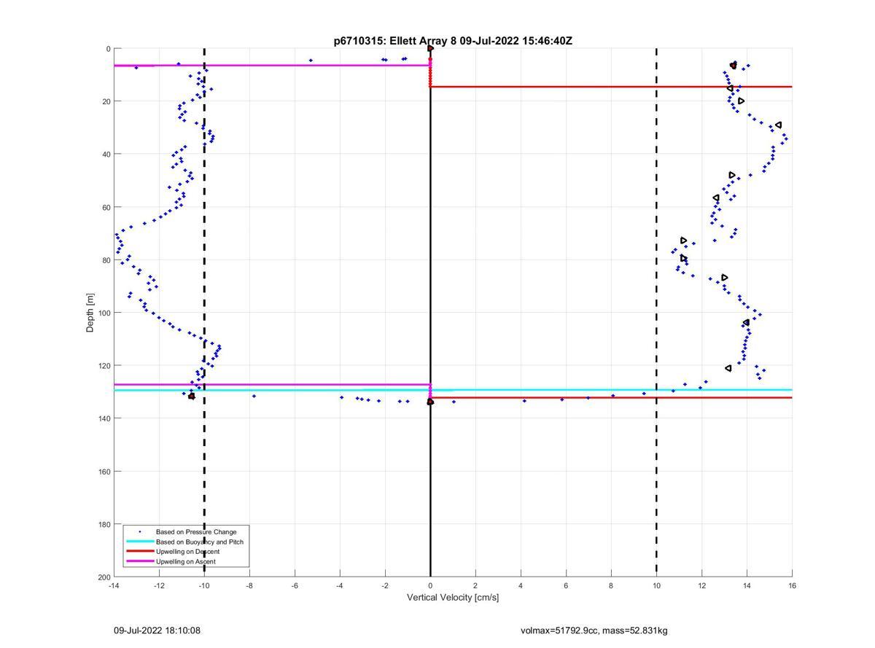Screen dimensions: 875x648
Task: Click the footer timestamp '09-Jul-2022 18:10:08'
Action: tap(157, 631)
